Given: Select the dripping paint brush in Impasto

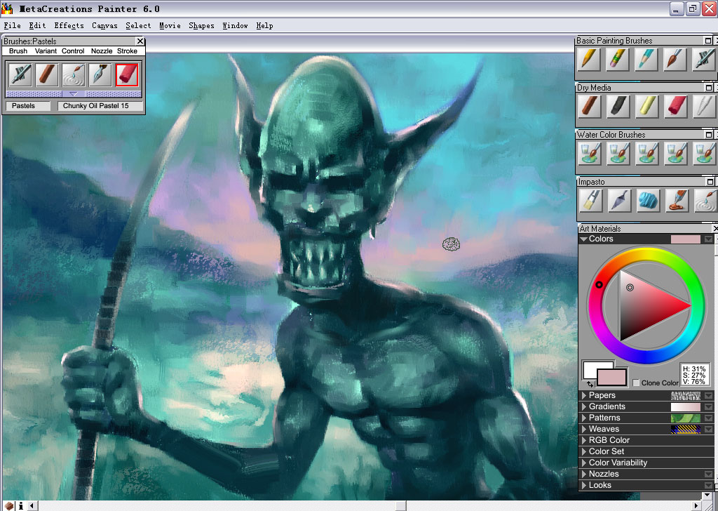Looking at the screenshot, I should [x=677, y=201].
